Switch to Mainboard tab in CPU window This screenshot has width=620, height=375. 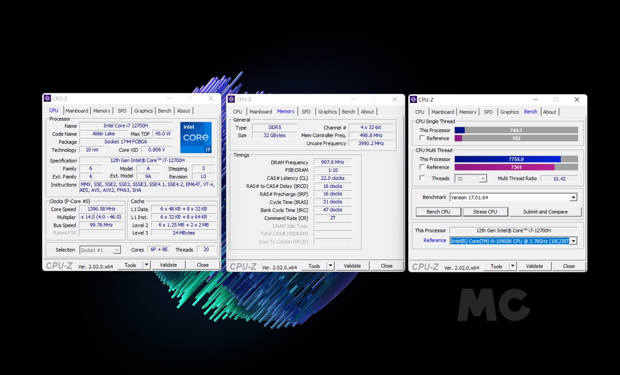click(77, 111)
